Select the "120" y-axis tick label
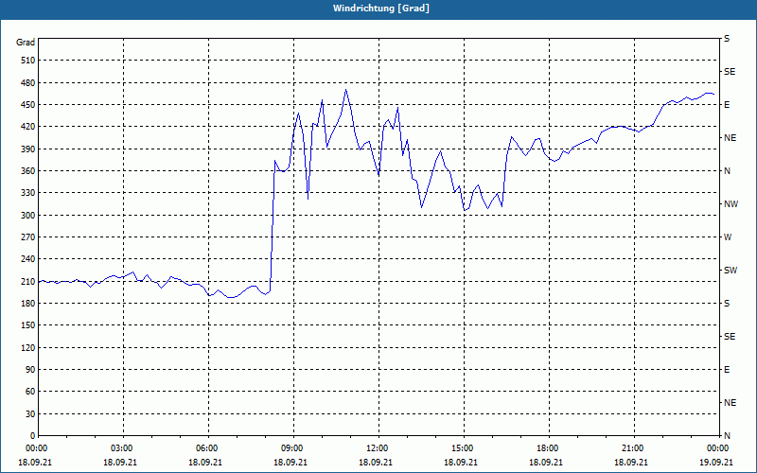757x473 pixels. point(28,348)
